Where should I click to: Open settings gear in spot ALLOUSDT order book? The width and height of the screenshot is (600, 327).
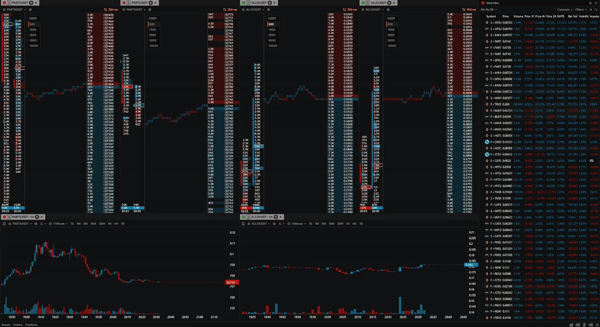click(x=388, y=9)
